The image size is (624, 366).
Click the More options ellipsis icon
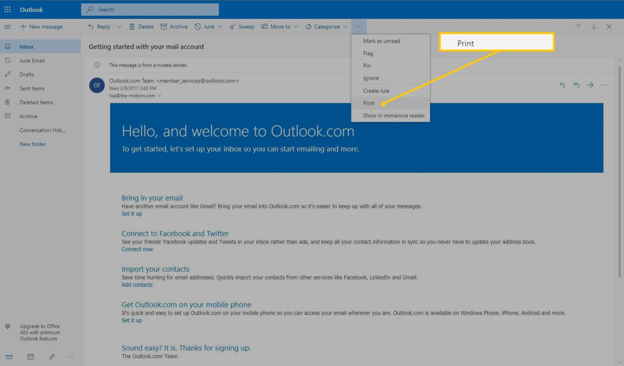click(359, 27)
